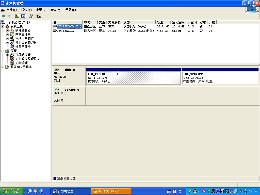Expand the 本地用户和组 node
This screenshot has width=260, height=195.
7,39
